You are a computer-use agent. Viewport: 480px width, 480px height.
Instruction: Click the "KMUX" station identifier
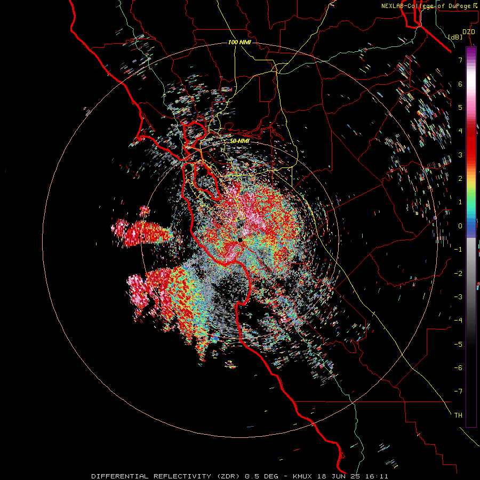(x=303, y=476)
